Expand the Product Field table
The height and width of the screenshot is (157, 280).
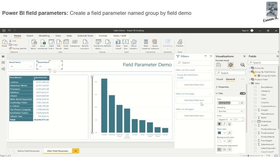pyautogui.click(x=250, y=79)
